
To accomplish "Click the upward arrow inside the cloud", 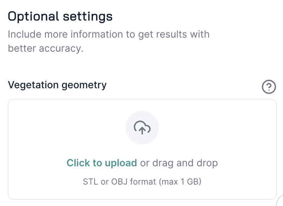I will 142,130.
